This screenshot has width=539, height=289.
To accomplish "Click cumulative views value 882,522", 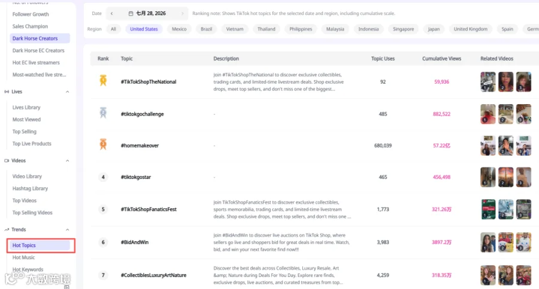I will pos(441,114).
